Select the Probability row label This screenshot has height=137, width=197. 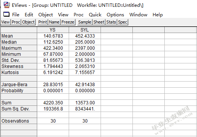[x=19, y=91]
